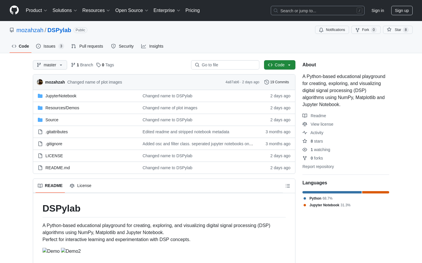Open the Jupyter Notebook 31.3% language entry
This screenshot has height=263, width=422.
click(327, 205)
